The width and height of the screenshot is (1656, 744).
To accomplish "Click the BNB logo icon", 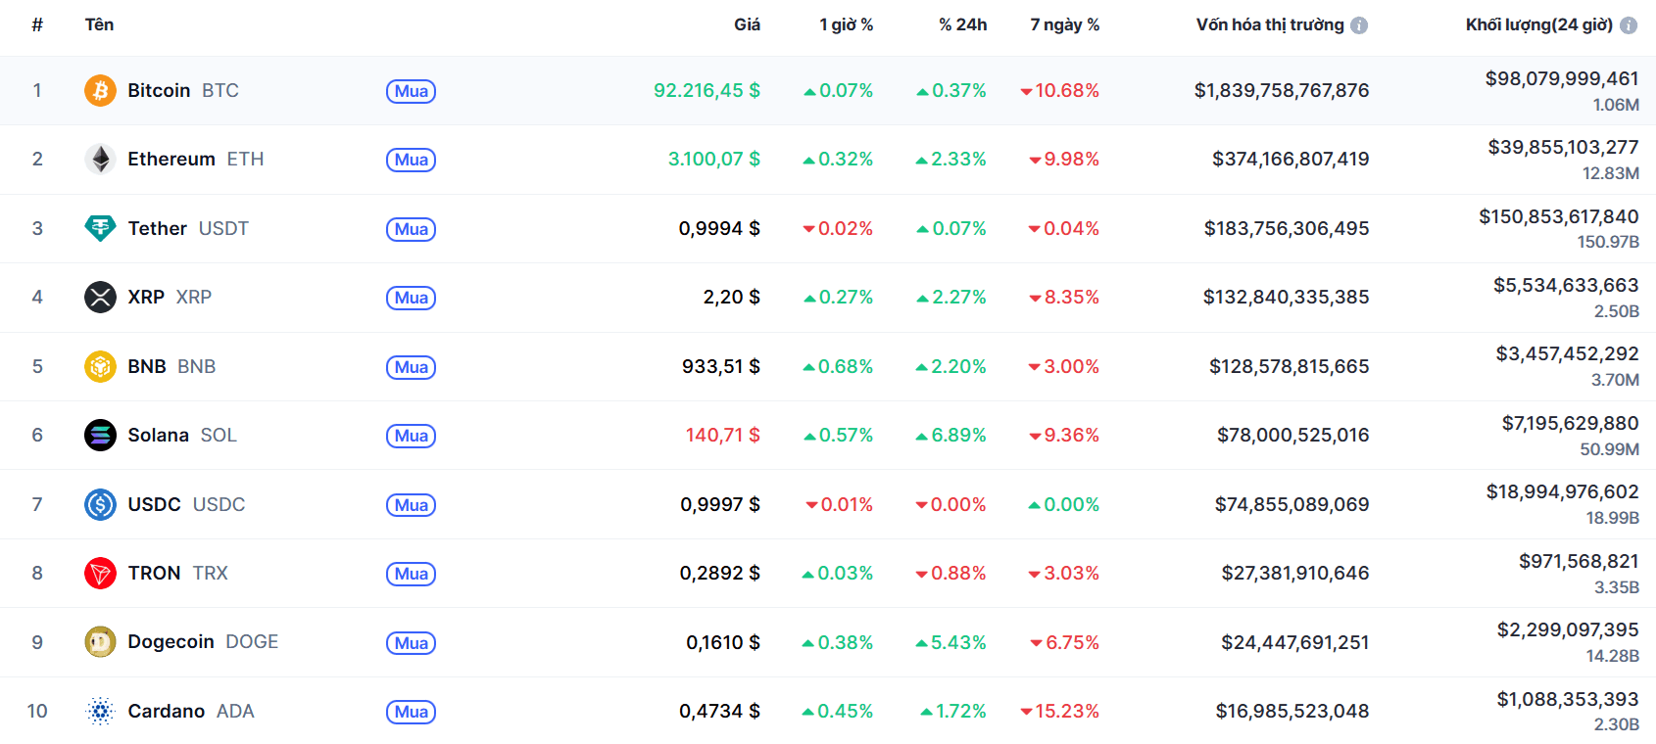I will click(100, 366).
